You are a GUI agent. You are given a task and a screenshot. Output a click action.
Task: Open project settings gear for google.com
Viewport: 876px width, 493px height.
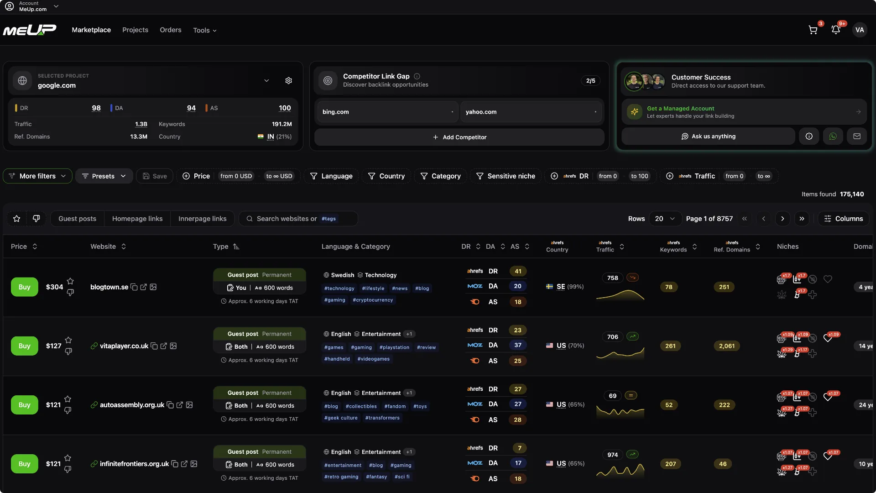pyautogui.click(x=289, y=81)
